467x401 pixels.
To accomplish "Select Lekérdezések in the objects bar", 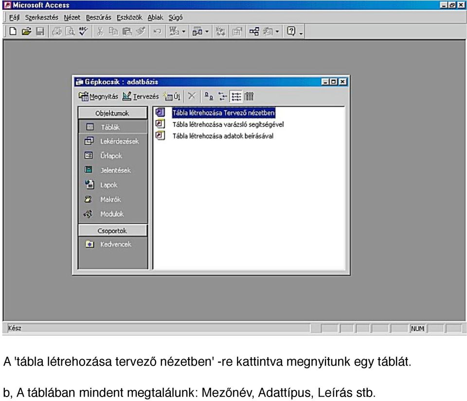I will coord(113,141).
